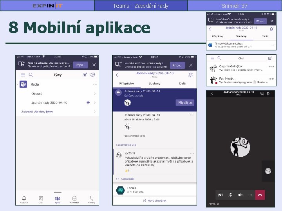Open more options for Týmový dokument.docx
Image resolution: width=282 pixels, height=211 pixels.
tap(273, 45)
